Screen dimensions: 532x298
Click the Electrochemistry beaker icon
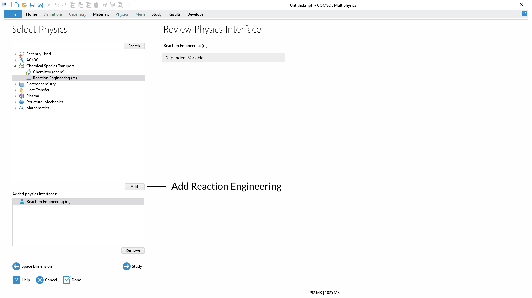pos(22,84)
